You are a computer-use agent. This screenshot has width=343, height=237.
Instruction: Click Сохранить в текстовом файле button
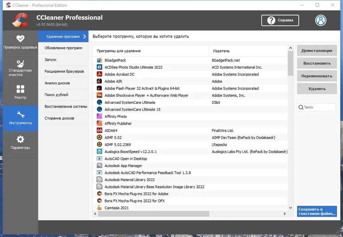317,211
